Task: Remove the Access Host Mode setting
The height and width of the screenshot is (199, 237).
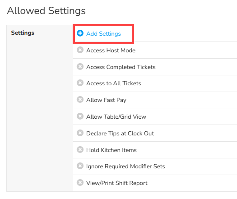Action: 80,50
